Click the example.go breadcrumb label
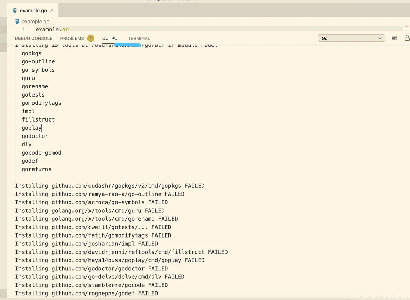 (x=36, y=21)
